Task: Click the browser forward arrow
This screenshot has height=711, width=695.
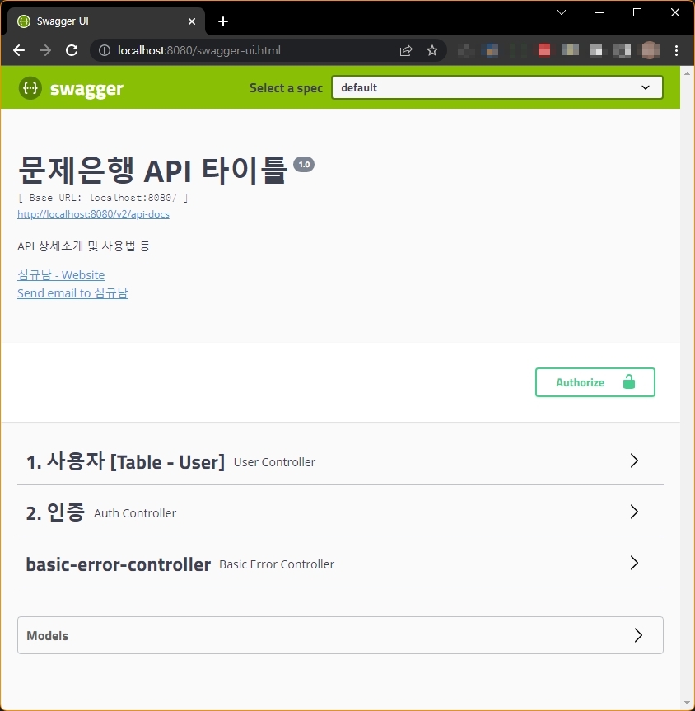Action: tap(45, 50)
